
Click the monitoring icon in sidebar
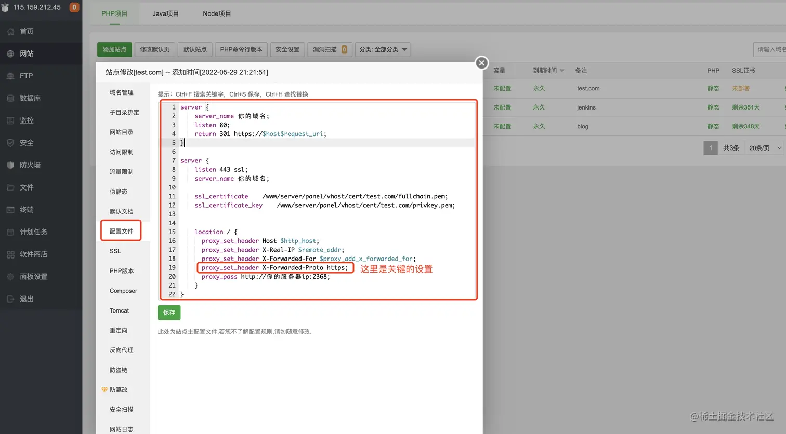(10, 121)
